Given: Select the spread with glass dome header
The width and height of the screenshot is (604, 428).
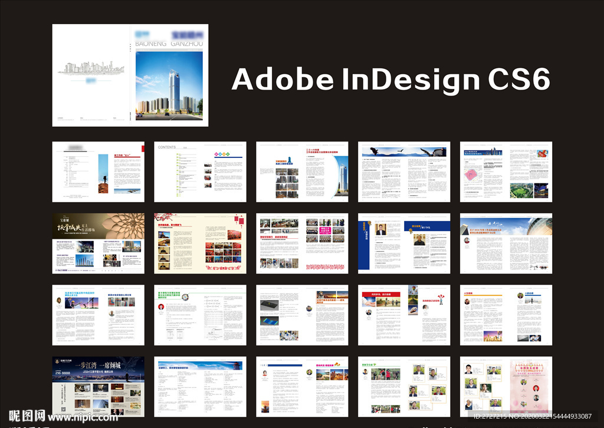Looking at the screenshot, I should tap(505, 243).
